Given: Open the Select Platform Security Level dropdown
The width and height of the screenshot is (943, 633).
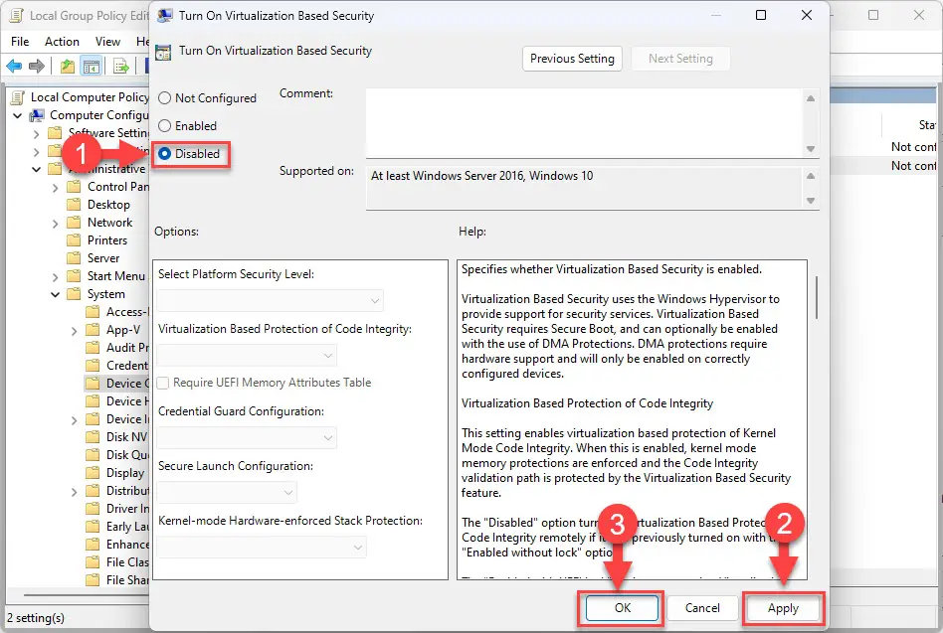Looking at the screenshot, I should tap(270, 301).
